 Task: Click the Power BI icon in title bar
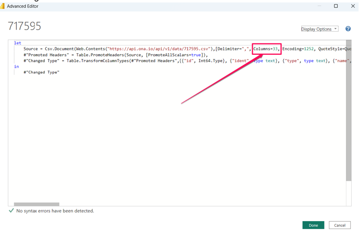2,6
